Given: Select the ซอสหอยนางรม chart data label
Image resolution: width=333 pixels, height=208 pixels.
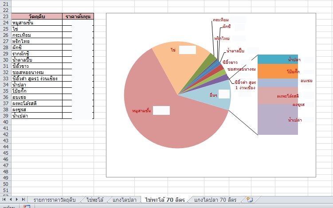Looking at the screenshot, I should 242,69.
